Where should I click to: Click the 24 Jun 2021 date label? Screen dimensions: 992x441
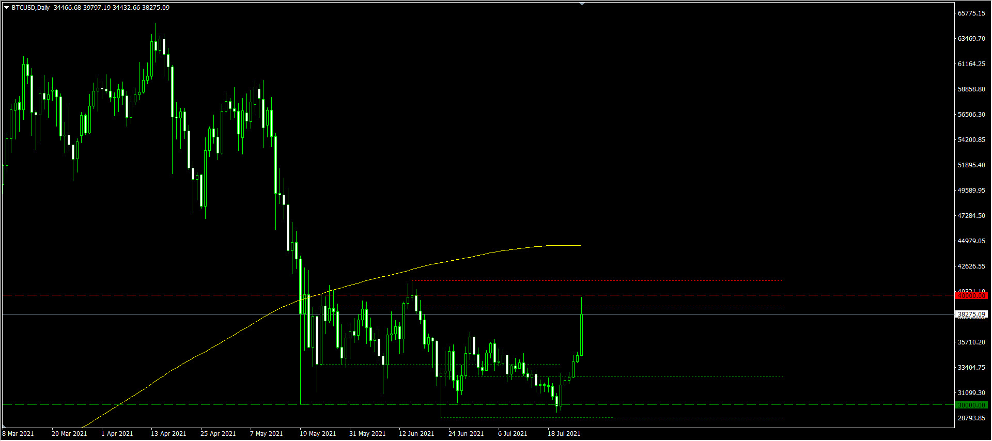click(466, 434)
